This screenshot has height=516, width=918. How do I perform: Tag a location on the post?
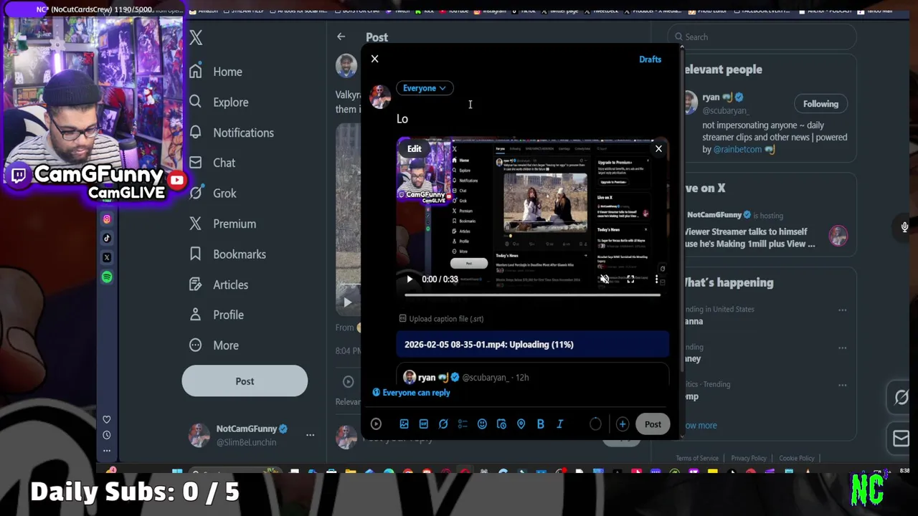point(521,424)
